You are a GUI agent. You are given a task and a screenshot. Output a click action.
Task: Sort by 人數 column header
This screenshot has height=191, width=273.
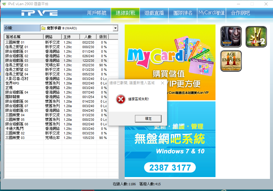click(x=88, y=37)
